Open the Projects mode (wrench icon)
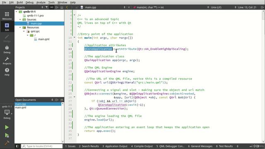 point(7,61)
